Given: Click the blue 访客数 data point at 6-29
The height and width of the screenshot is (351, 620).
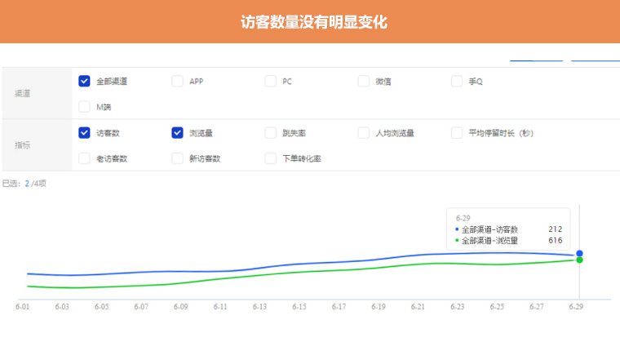Looking at the screenshot, I should tap(579, 254).
